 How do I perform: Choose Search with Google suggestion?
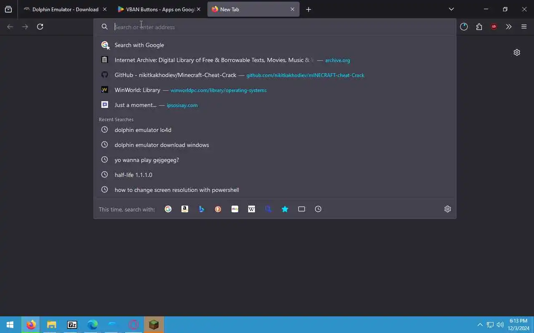coord(275,45)
